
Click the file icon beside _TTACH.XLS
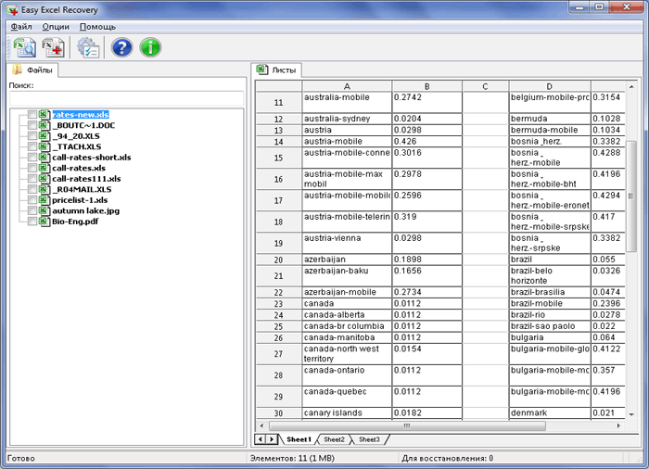tap(43, 146)
